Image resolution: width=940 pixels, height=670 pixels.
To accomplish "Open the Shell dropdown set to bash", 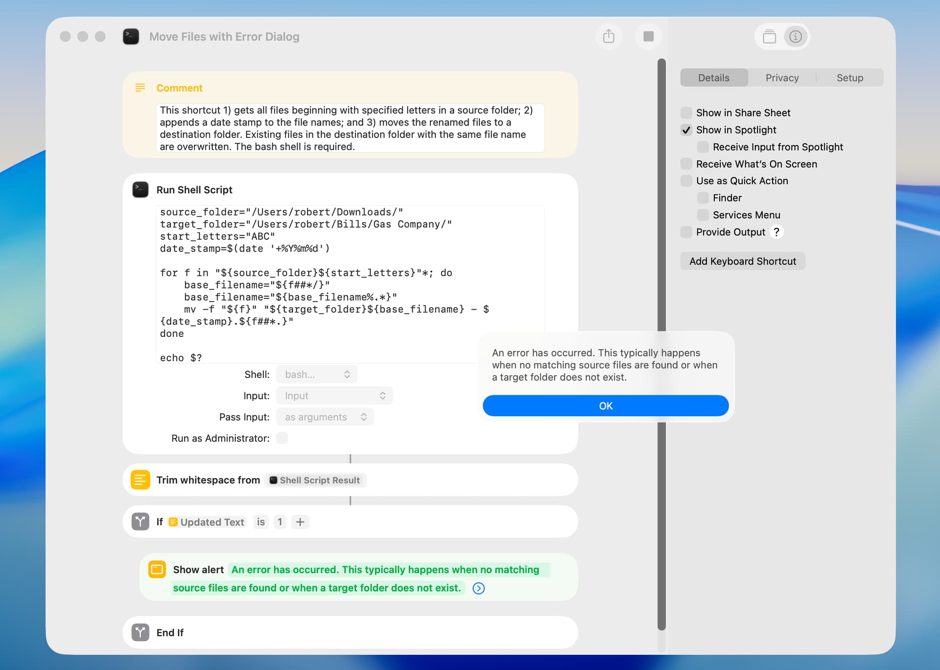I will (x=317, y=374).
